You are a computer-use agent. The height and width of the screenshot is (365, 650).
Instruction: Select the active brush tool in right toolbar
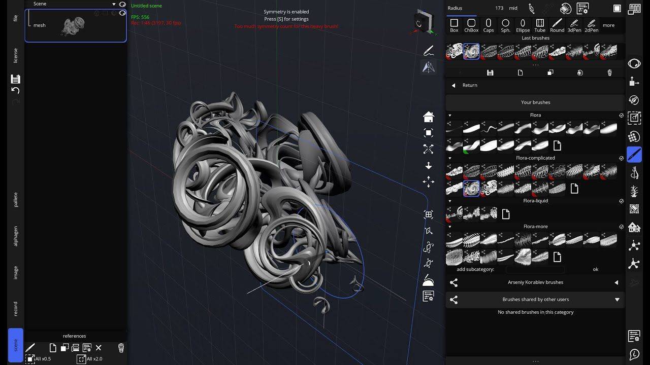coord(634,155)
